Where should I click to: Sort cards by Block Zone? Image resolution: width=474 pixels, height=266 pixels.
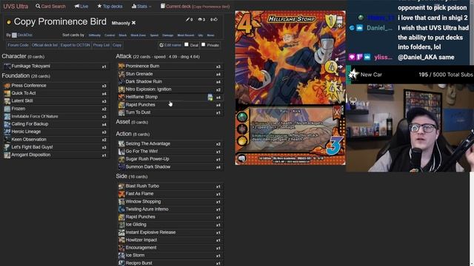coord(138,35)
